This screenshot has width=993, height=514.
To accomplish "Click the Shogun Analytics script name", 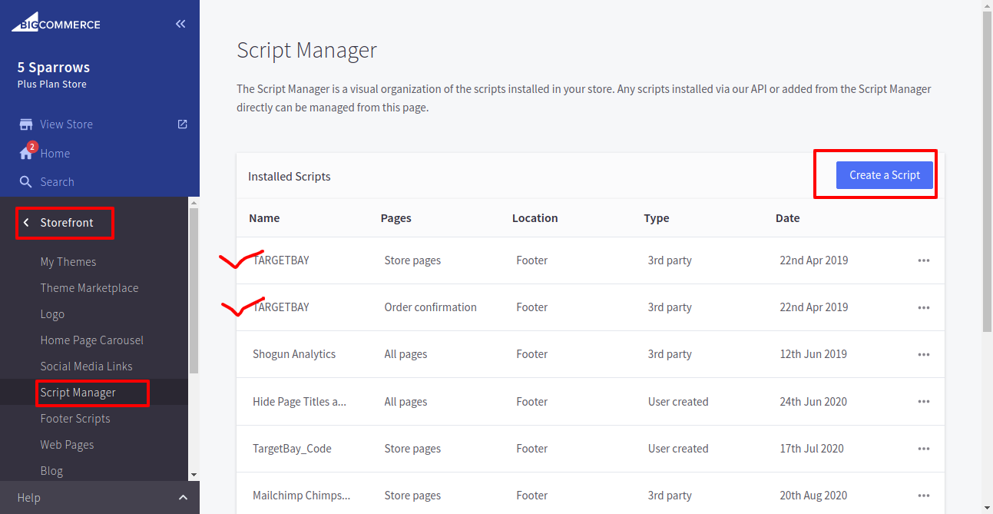I will 294,354.
